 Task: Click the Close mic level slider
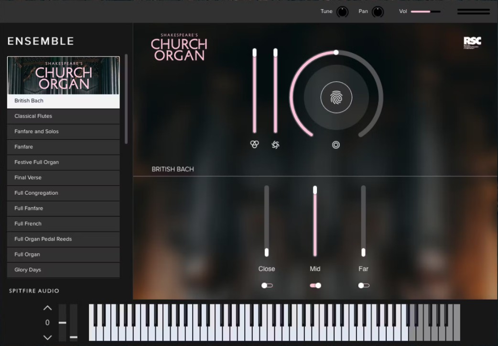click(x=267, y=221)
